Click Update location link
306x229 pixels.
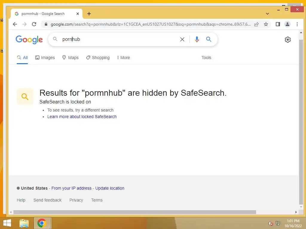(110, 188)
